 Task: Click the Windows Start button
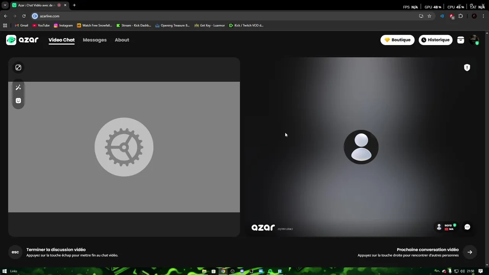tap(5, 271)
